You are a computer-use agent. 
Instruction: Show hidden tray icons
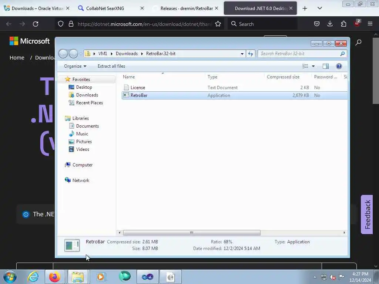coord(315,277)
